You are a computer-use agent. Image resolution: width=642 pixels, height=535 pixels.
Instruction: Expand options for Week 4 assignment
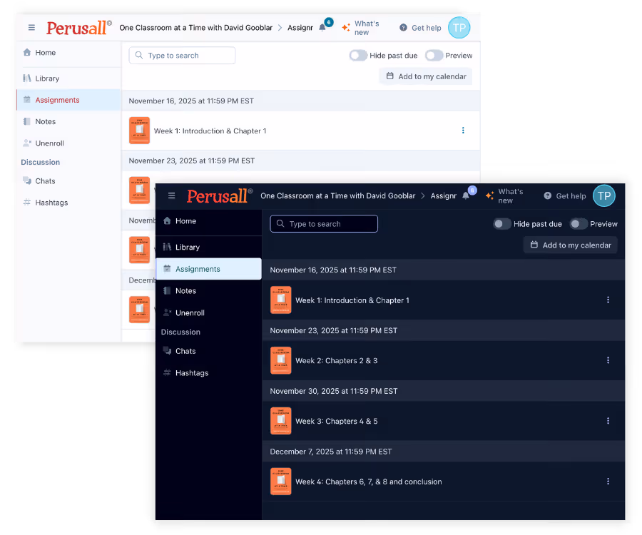click(608, 481)
